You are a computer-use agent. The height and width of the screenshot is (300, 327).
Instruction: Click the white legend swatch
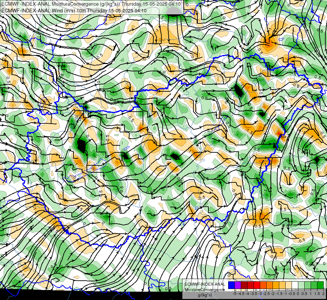pos(295,285)
